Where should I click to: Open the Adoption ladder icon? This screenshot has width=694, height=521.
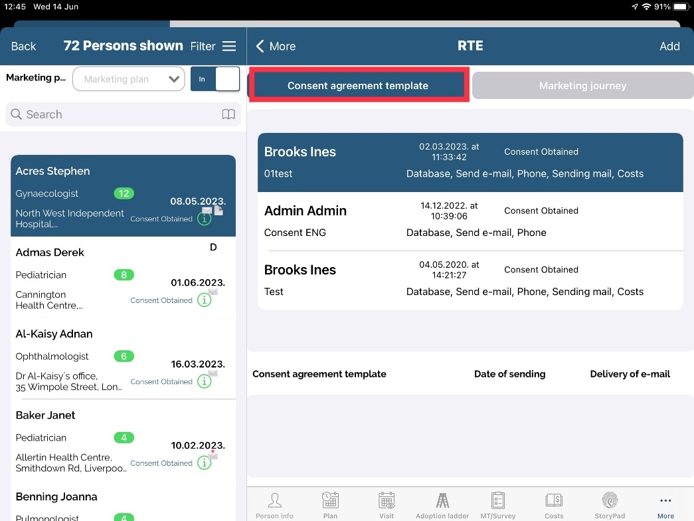coord(443,501)
